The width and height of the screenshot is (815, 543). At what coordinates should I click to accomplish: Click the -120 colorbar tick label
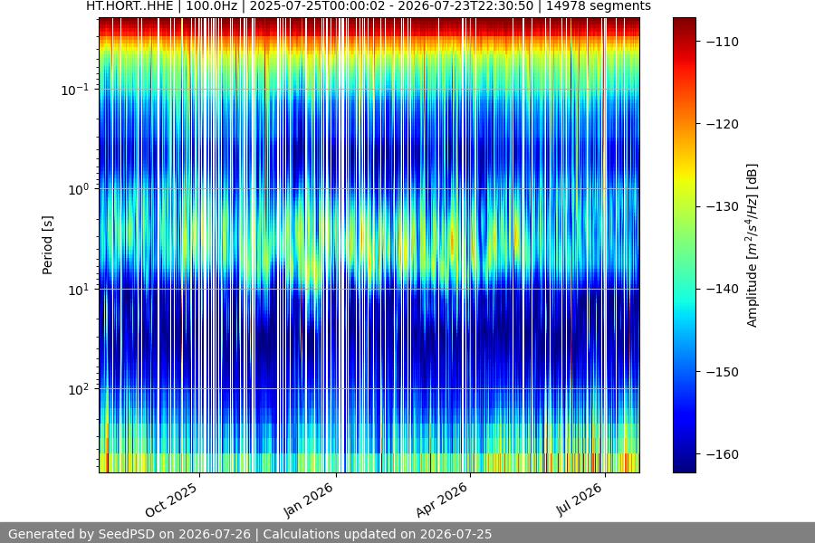point(723,124)
